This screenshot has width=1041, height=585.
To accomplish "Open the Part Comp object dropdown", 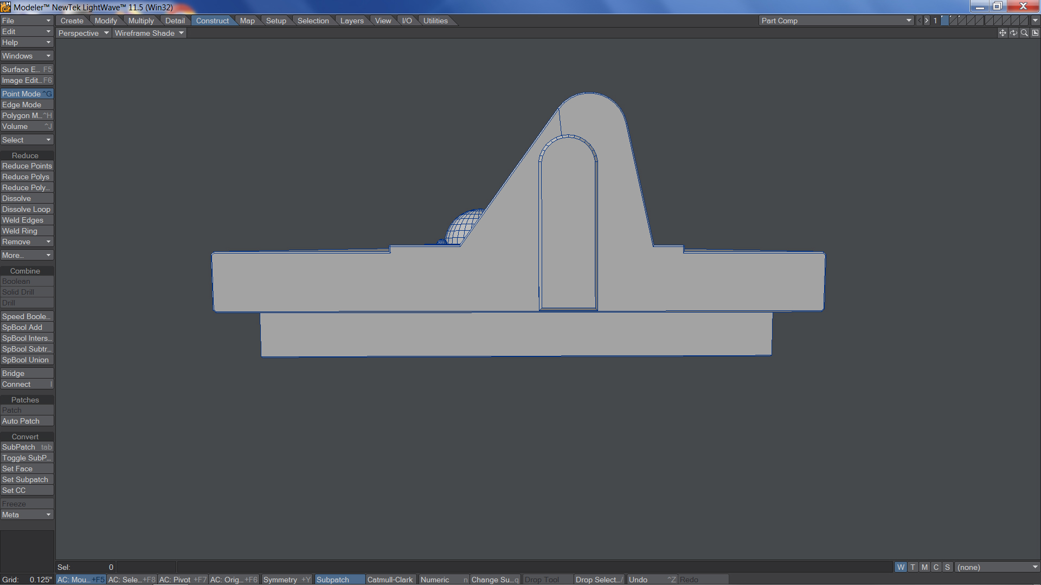I will click(836, 21).
